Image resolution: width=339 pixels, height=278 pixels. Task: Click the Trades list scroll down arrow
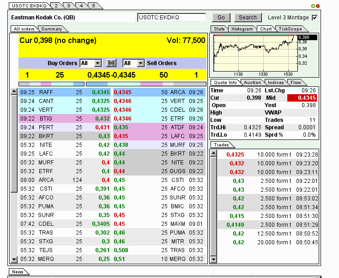pos(213,260)
